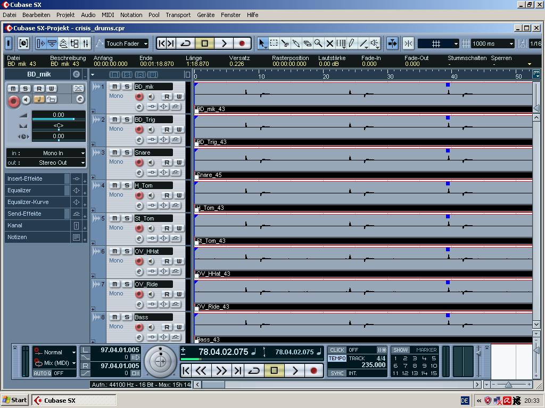Click toolbar Stop button

click(x=205, y=44)
